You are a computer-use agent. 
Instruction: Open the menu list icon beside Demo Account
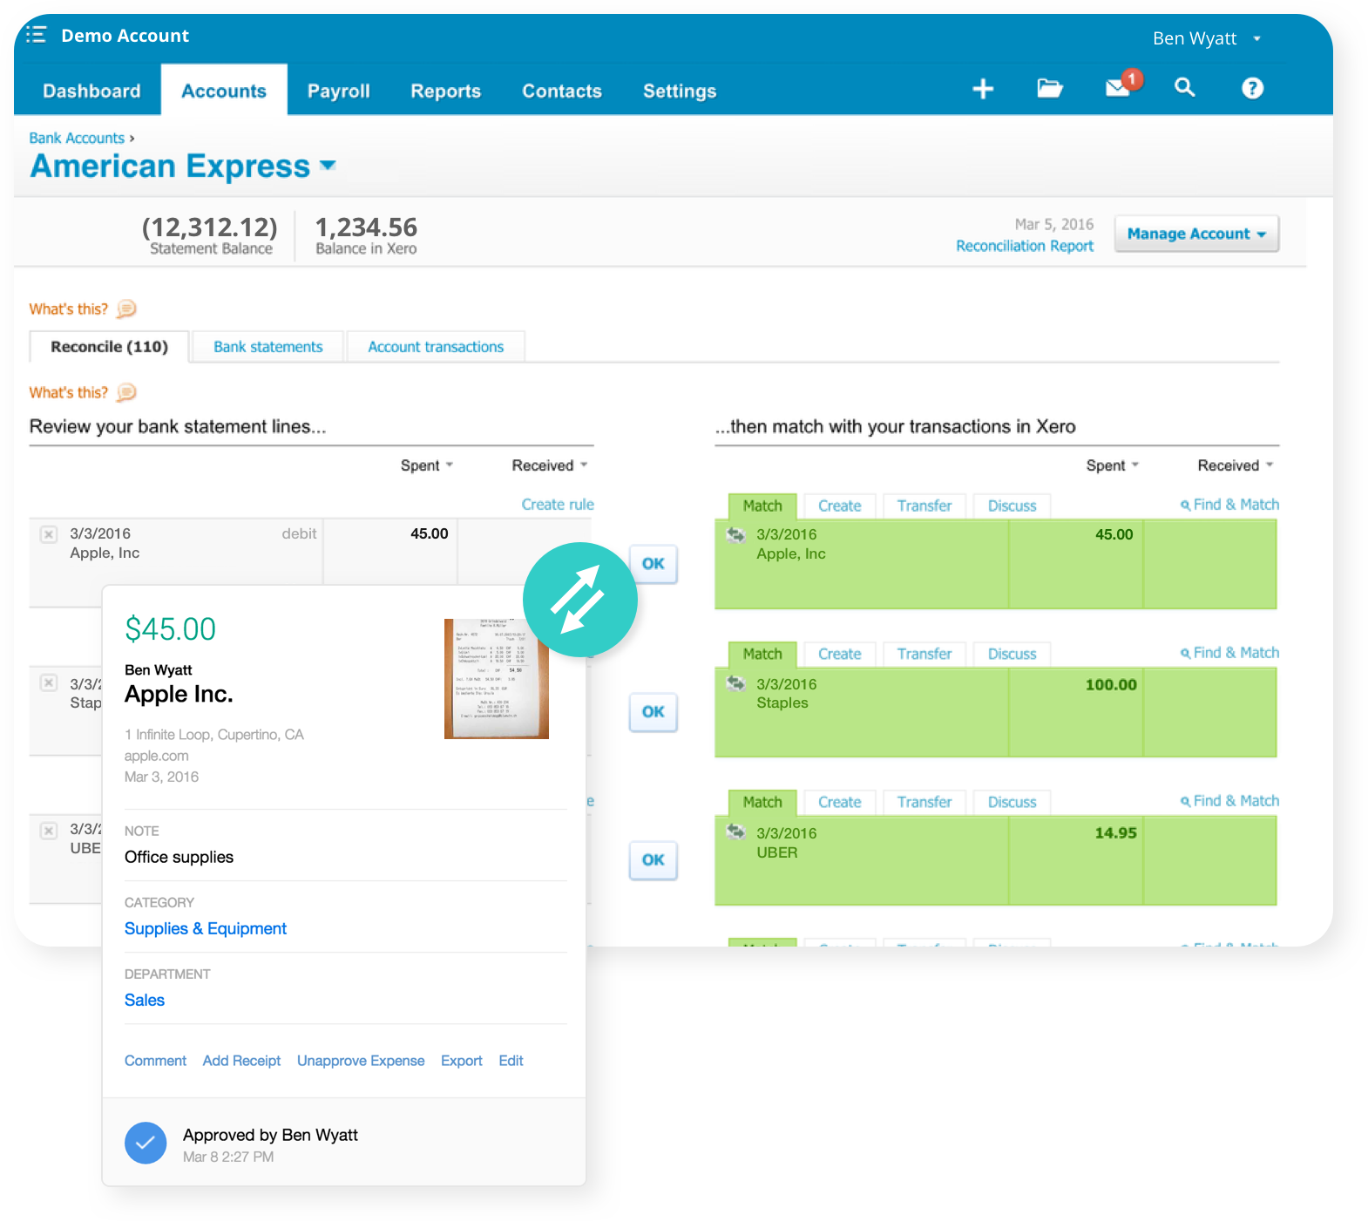point(36,35)
